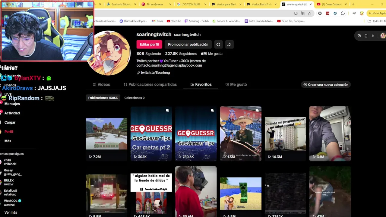Open the Chrome extensions puzzle icon
Viewport: 386px width, 217px height.
343,13
